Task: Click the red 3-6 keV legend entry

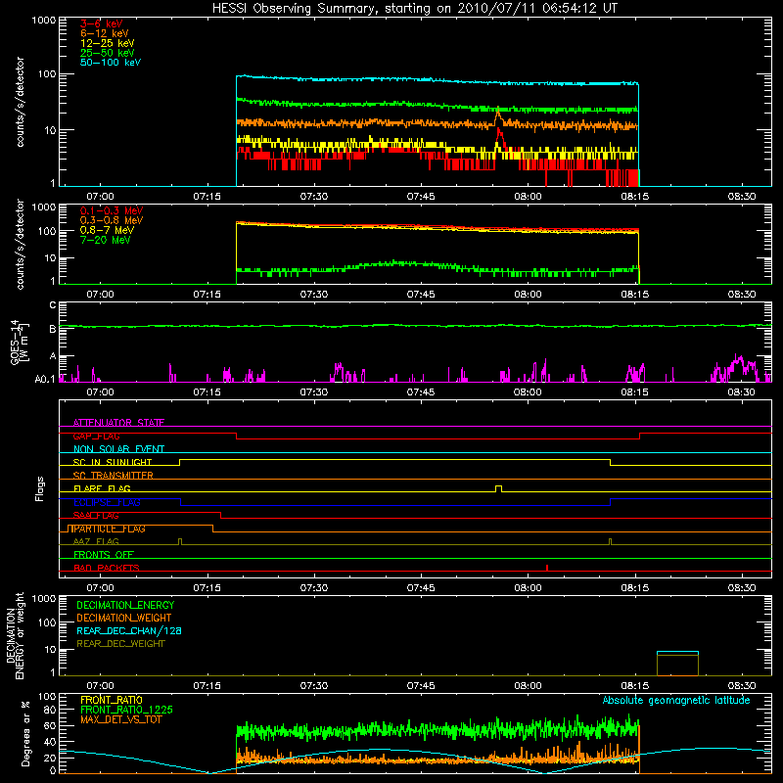Action: click(102, 23)
